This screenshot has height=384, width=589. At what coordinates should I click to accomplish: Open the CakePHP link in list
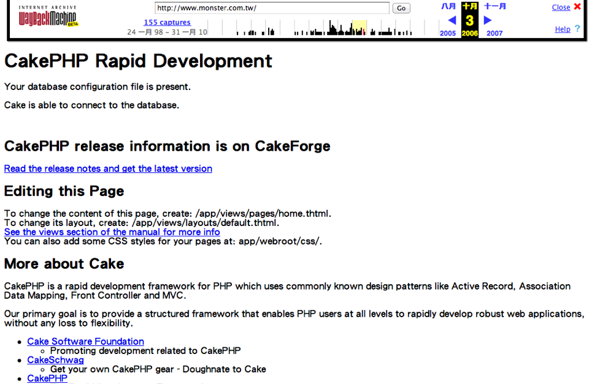click(47, 378)
